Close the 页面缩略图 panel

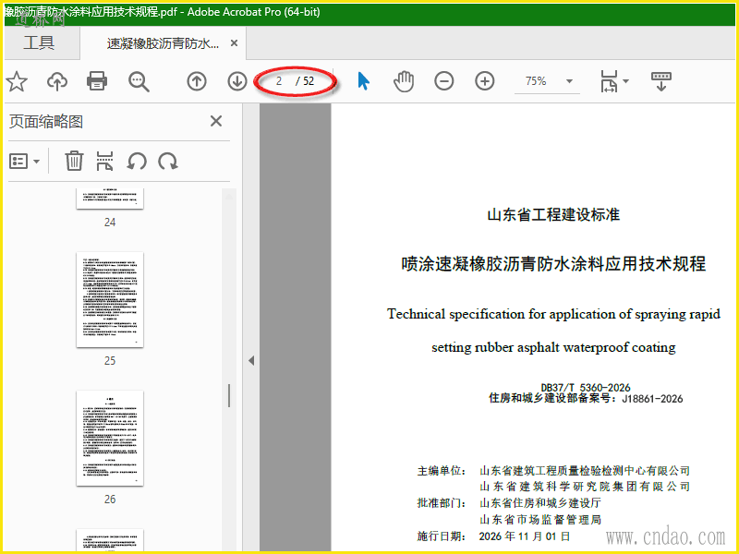[216, 121]
